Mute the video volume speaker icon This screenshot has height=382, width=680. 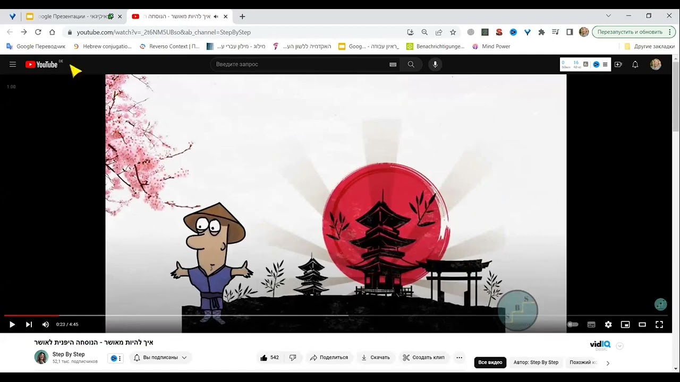(x=46, y=324)
